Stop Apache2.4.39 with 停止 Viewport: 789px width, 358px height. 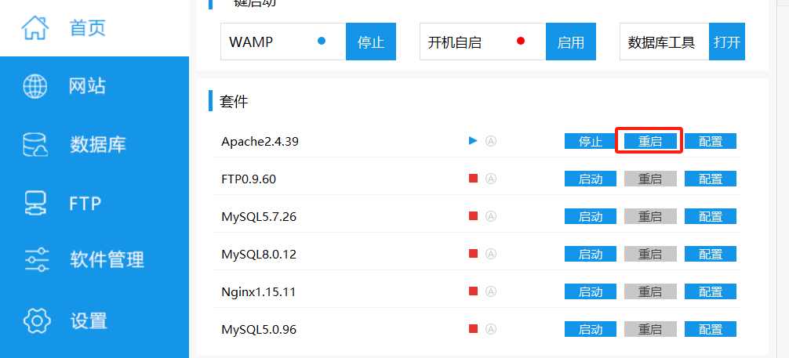[591, 141]
